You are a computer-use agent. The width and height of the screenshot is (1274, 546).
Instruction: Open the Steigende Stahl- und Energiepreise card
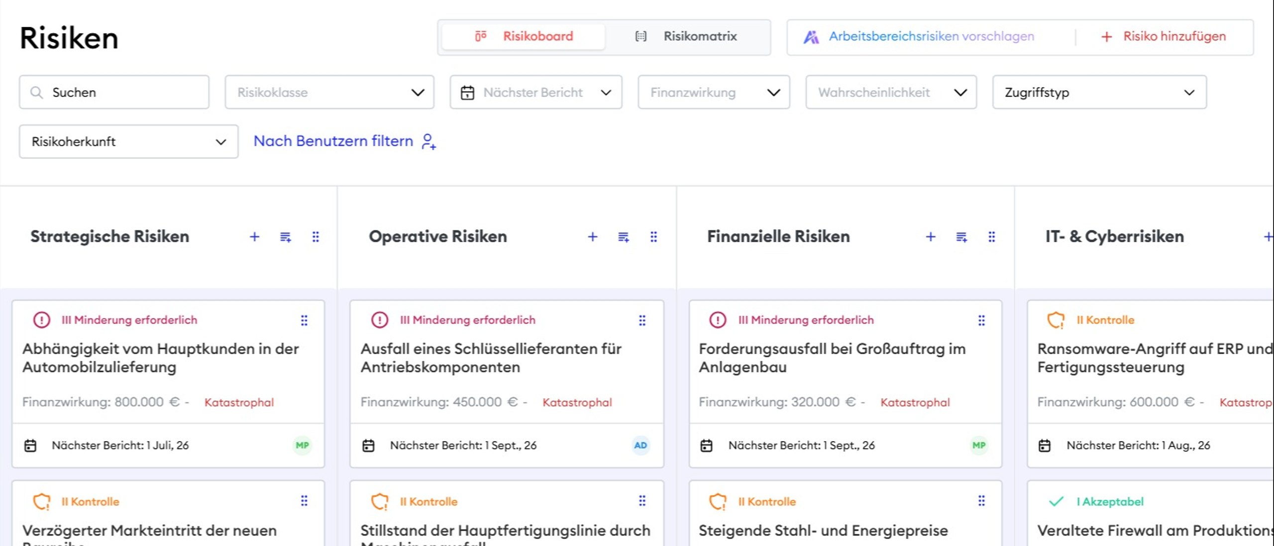[x=845, y=513]
